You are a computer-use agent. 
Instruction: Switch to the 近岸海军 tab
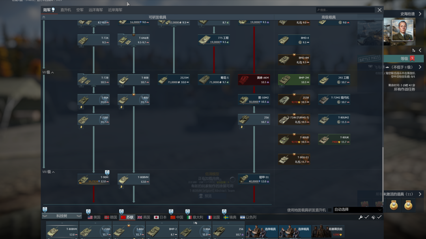[115, 10]
